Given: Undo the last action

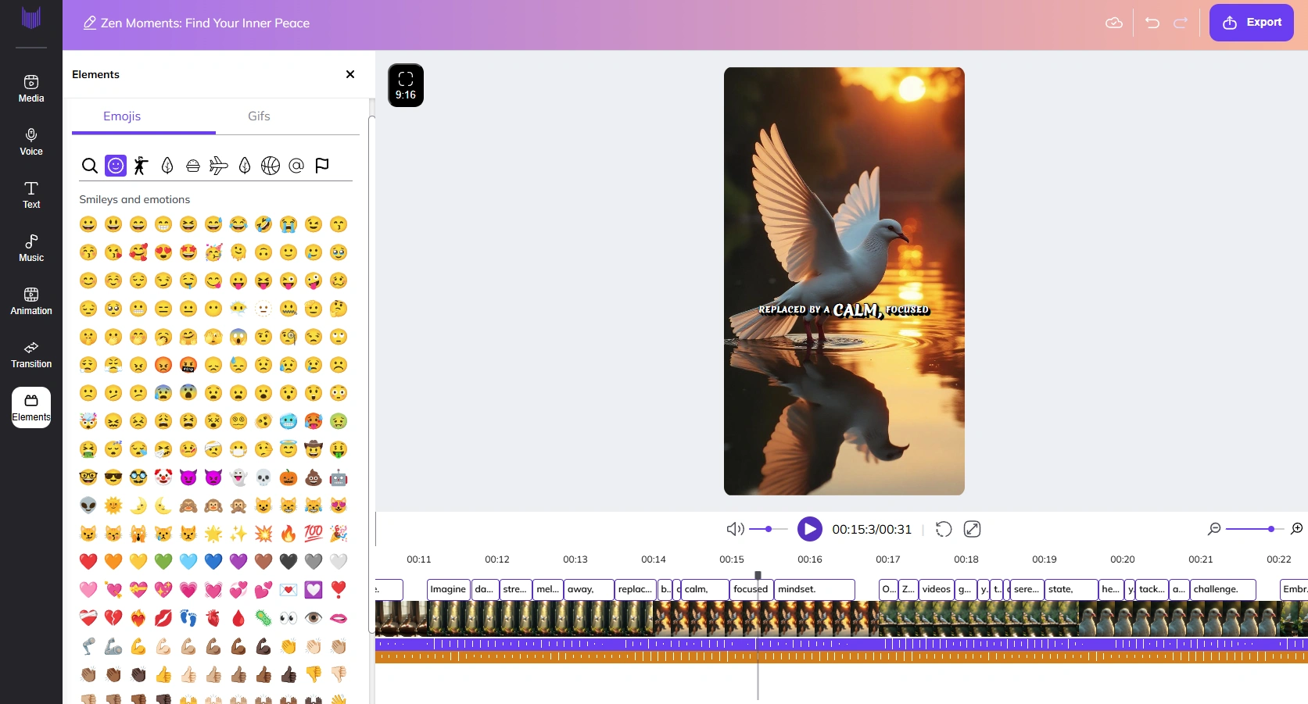Looking at the screenshot, I should 1152,23.
